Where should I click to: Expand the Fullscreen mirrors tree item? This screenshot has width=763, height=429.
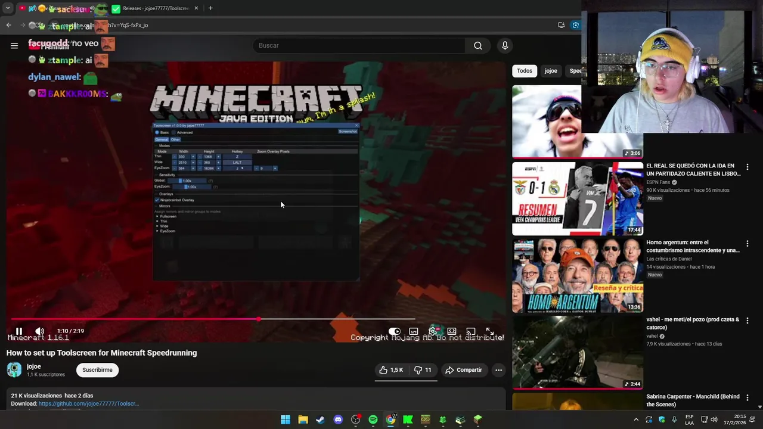pyautogui.click(x=157, y=216)
